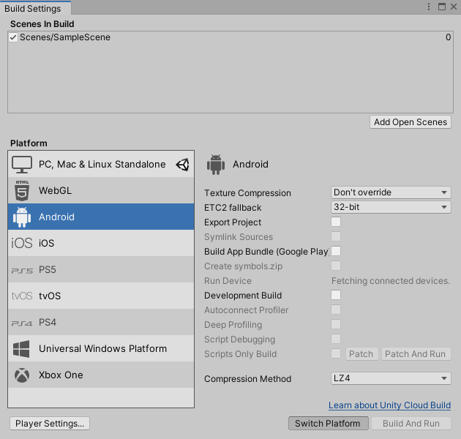
Task: Enable the Development Build checkbox
Action: point(336,295)
